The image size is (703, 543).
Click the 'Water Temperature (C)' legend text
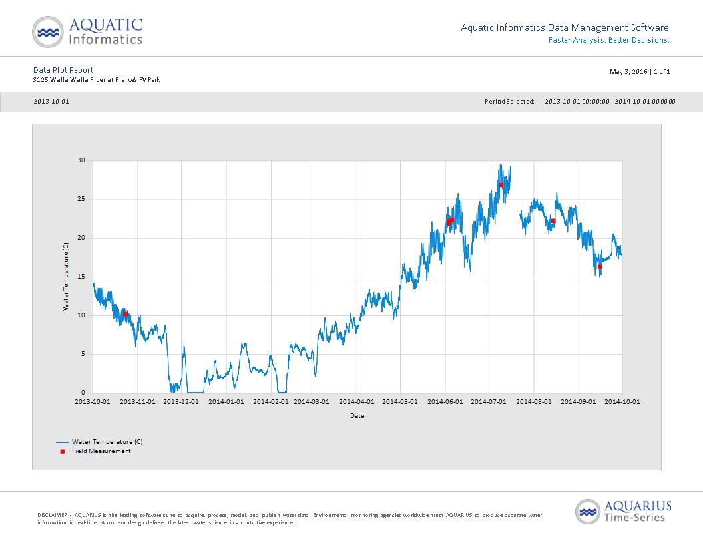pyautogui.click(x=108, y=442)
